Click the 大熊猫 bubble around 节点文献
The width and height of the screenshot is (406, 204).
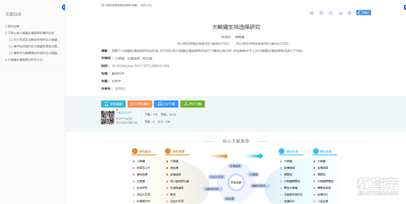(253, 174)
